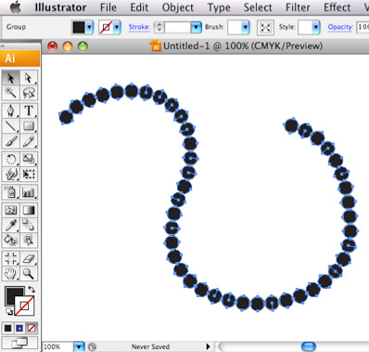Open the Edit menu

click(x=139, y=7)
